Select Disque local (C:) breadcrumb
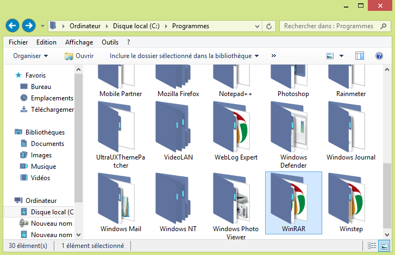Screen dimensions: 395x255 tap(136, 26)
